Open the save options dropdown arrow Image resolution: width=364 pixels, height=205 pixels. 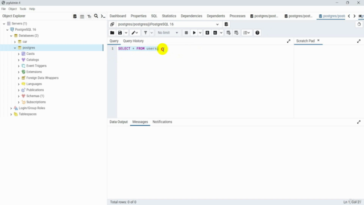tap(126, 33)
